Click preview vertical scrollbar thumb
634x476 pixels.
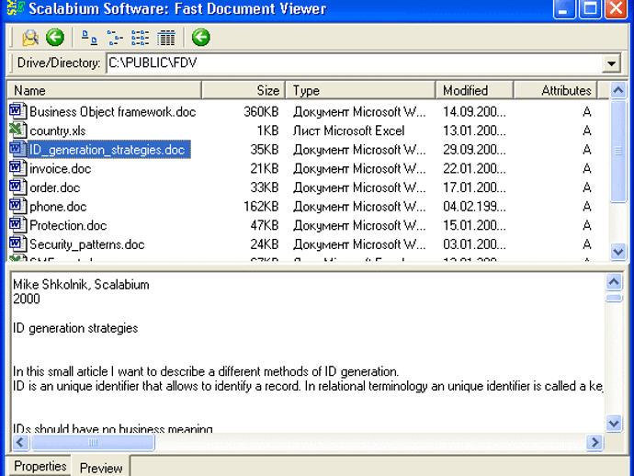614,299
